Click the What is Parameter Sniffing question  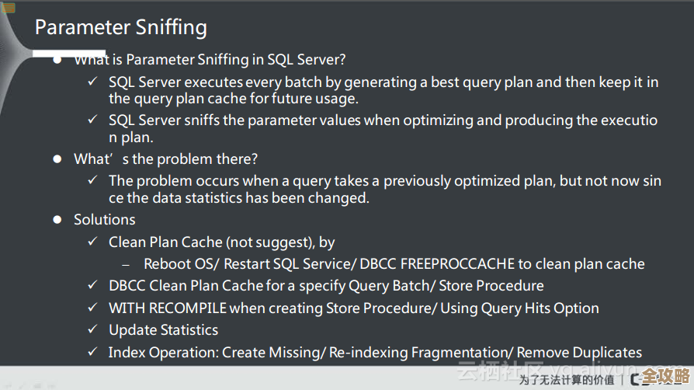pos(210,60)
